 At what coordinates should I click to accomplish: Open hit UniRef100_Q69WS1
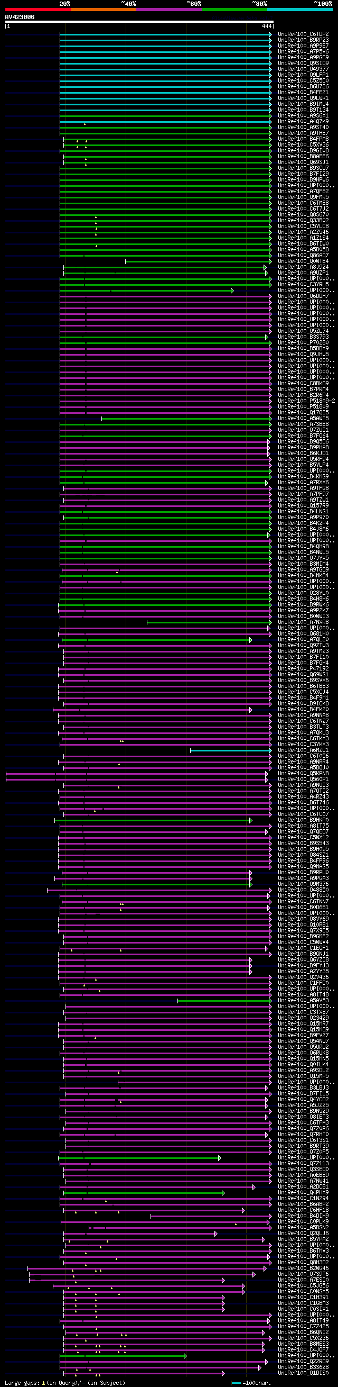[x=303, y=675]
